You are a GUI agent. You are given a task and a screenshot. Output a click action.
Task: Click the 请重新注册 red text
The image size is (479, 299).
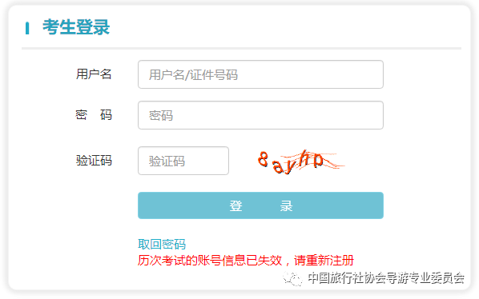coord(324,261)
